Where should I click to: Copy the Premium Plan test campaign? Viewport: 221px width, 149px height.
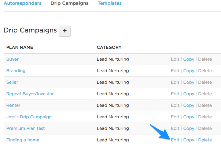pyautogui.click(x=189, y=128)
